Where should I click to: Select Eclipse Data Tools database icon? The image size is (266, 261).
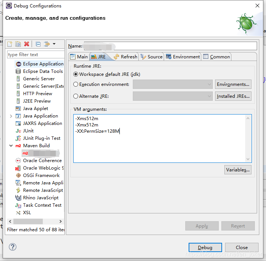tap(18, 71)
